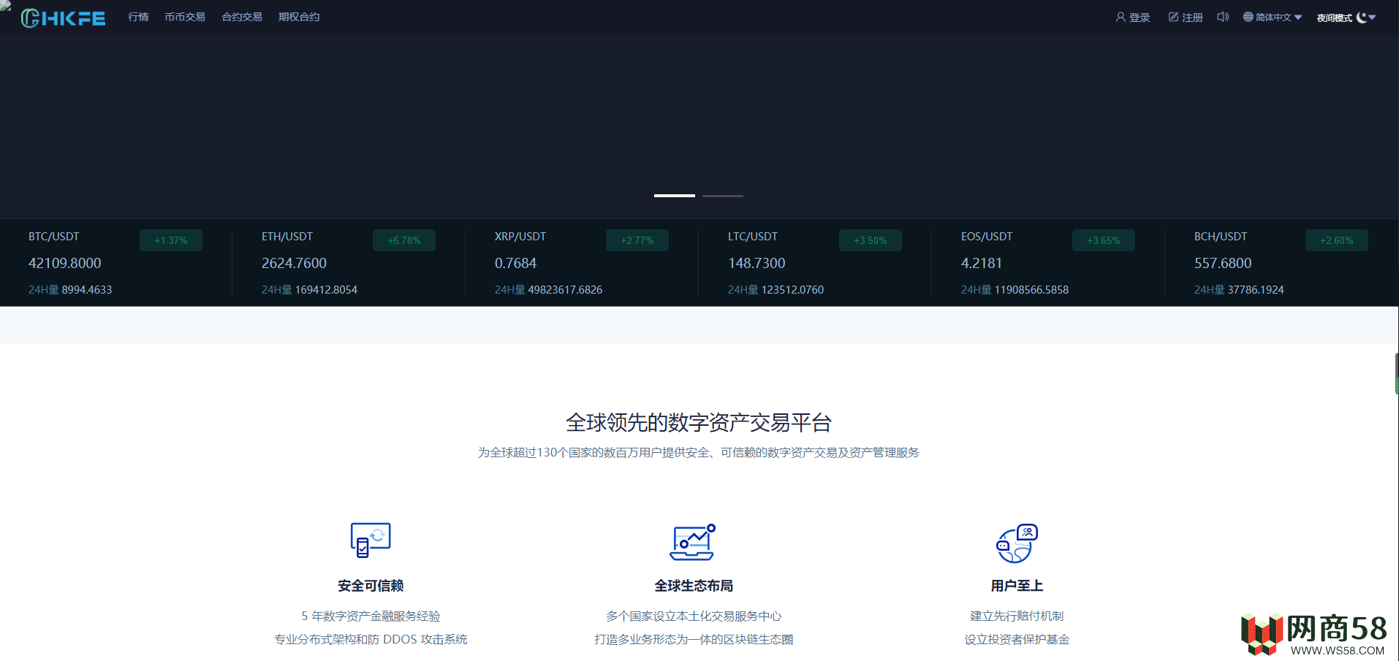
Task: Open the 行情 menu item
Action: (138, 17)
